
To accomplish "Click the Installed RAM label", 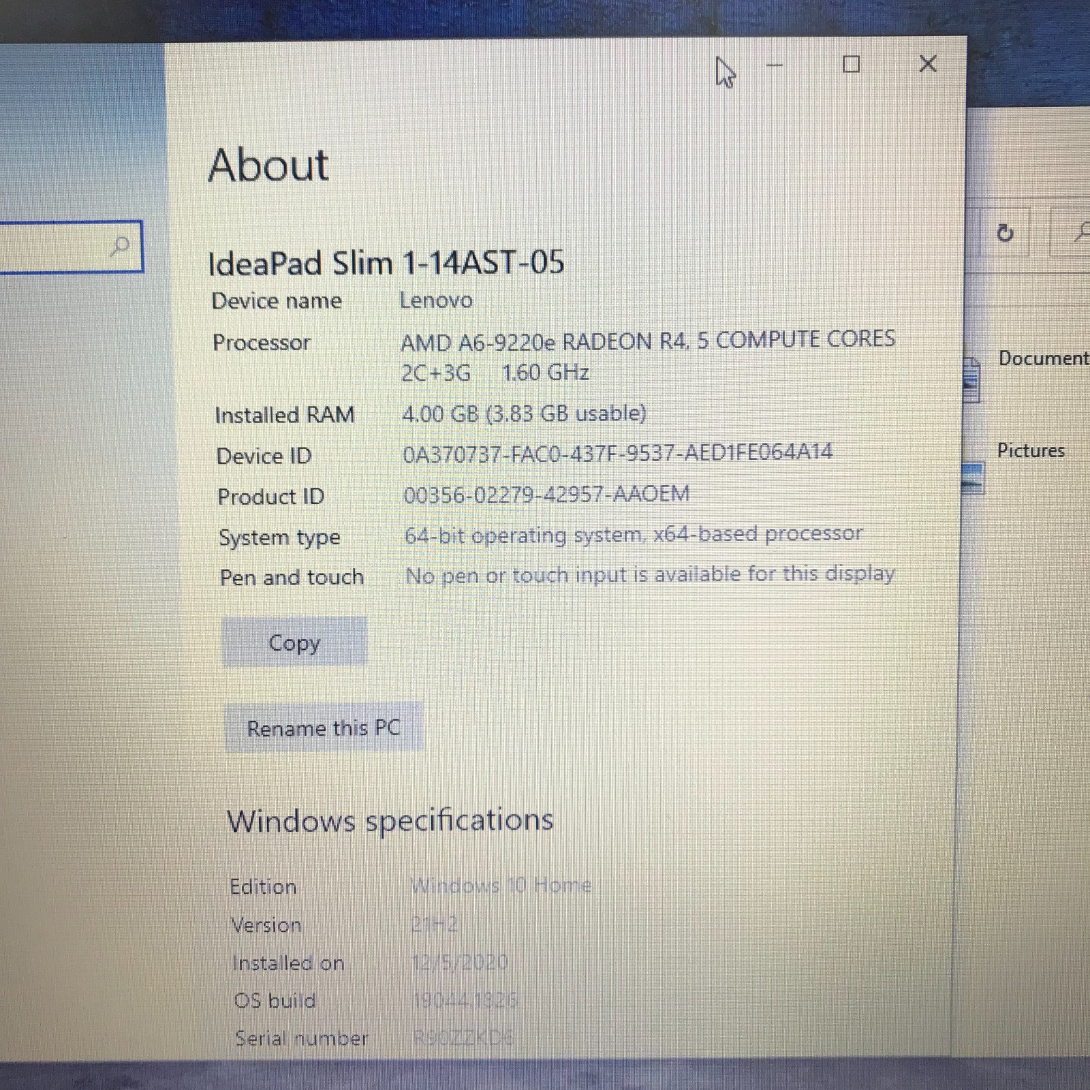I will 285,415.
